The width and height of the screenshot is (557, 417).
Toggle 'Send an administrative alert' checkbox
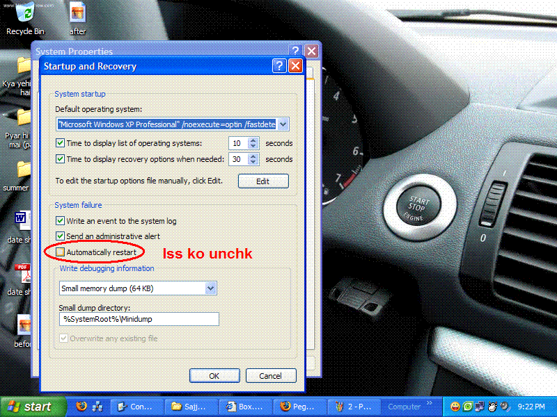[x=61, y=236]
